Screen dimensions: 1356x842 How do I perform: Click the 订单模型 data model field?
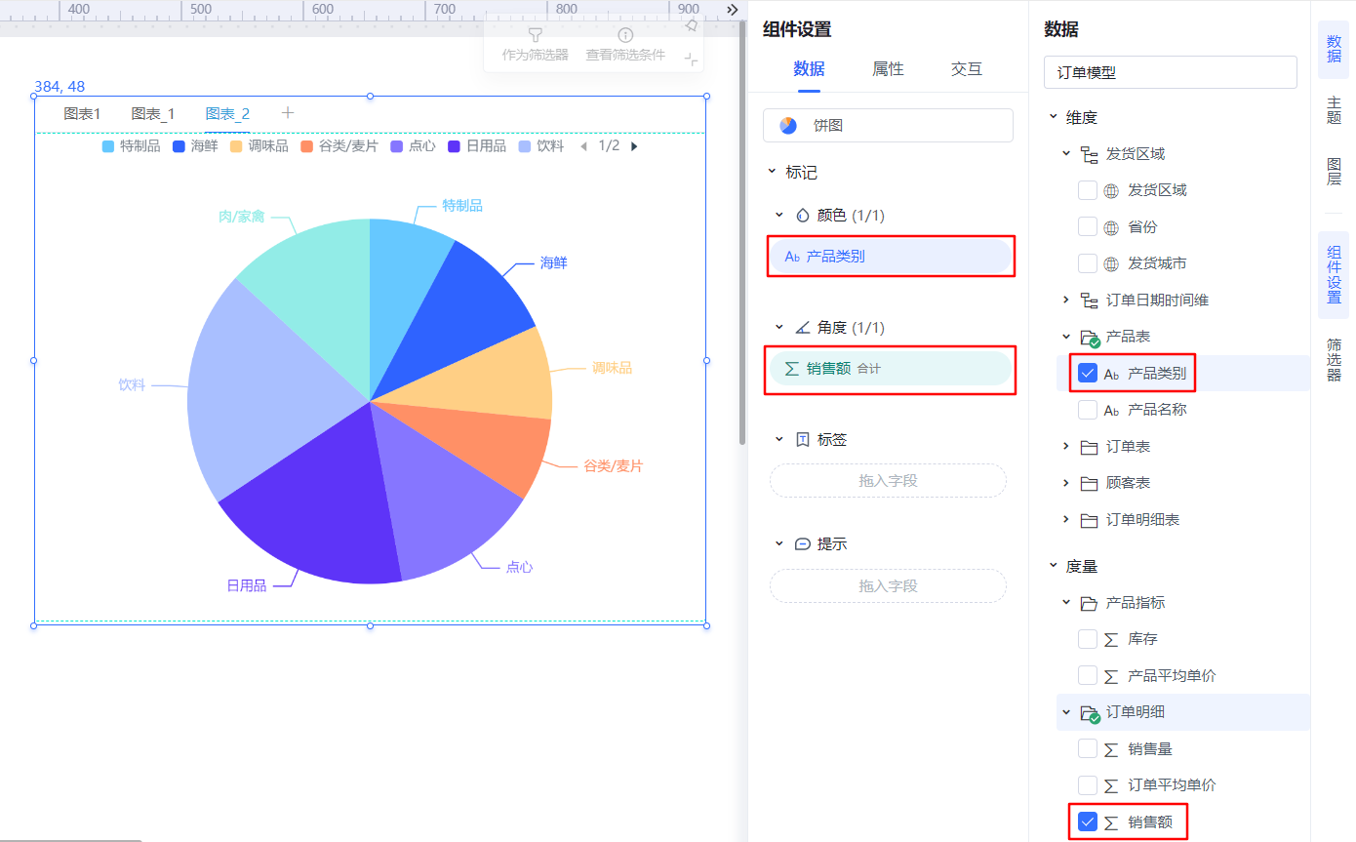pyautogui.click(x=1171, y=72)
